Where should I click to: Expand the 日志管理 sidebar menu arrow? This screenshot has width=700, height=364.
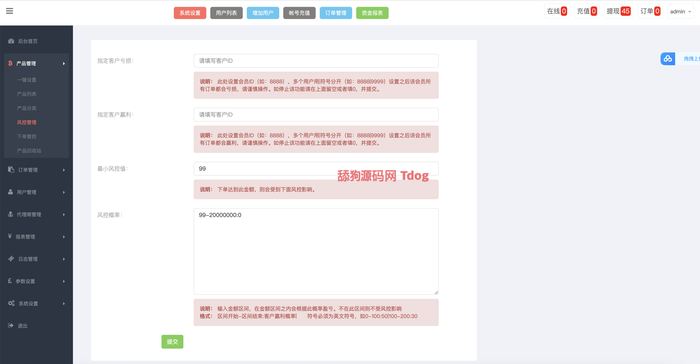pos(64,259)
